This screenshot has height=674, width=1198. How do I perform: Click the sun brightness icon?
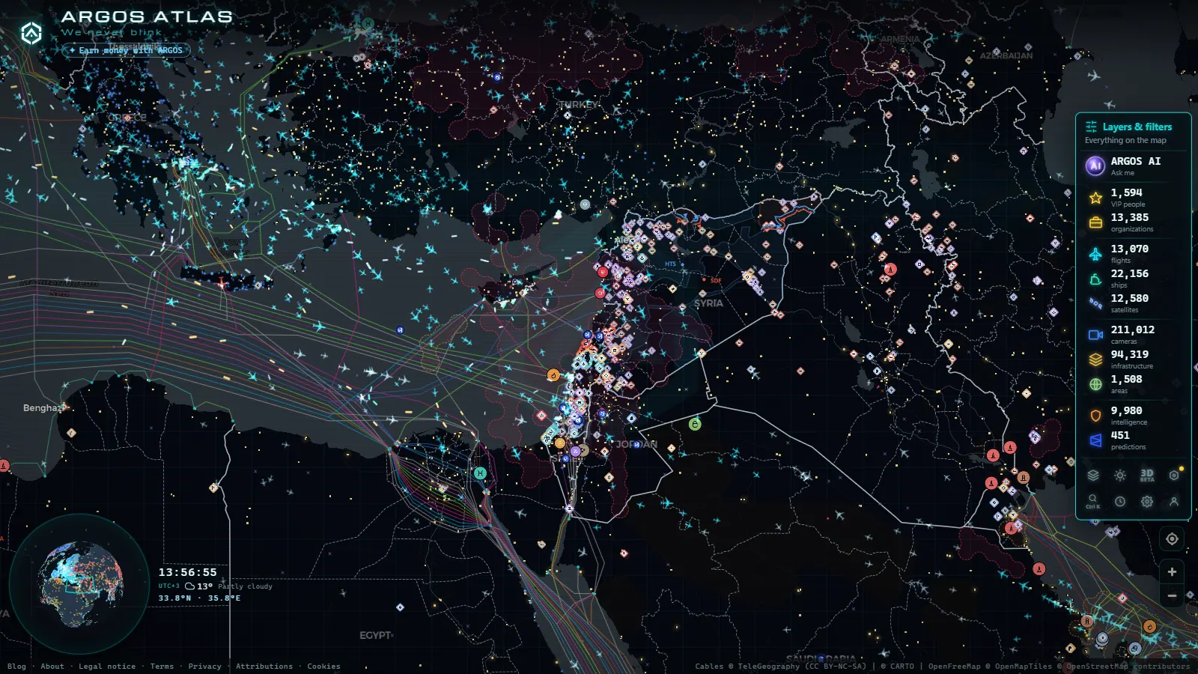click(x=1120, y=475)
